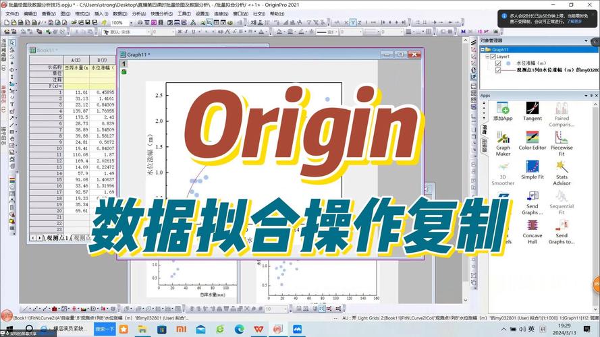Launch the Send Graphs app with Word icon
Screen dimensions: 600x337
click(533, 202)
